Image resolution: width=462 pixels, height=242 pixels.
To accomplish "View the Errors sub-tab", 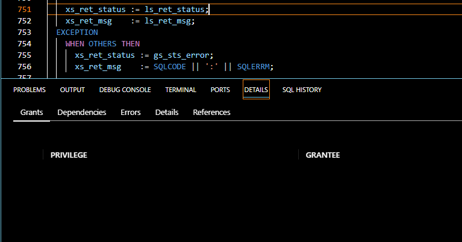I will [131, 112].
